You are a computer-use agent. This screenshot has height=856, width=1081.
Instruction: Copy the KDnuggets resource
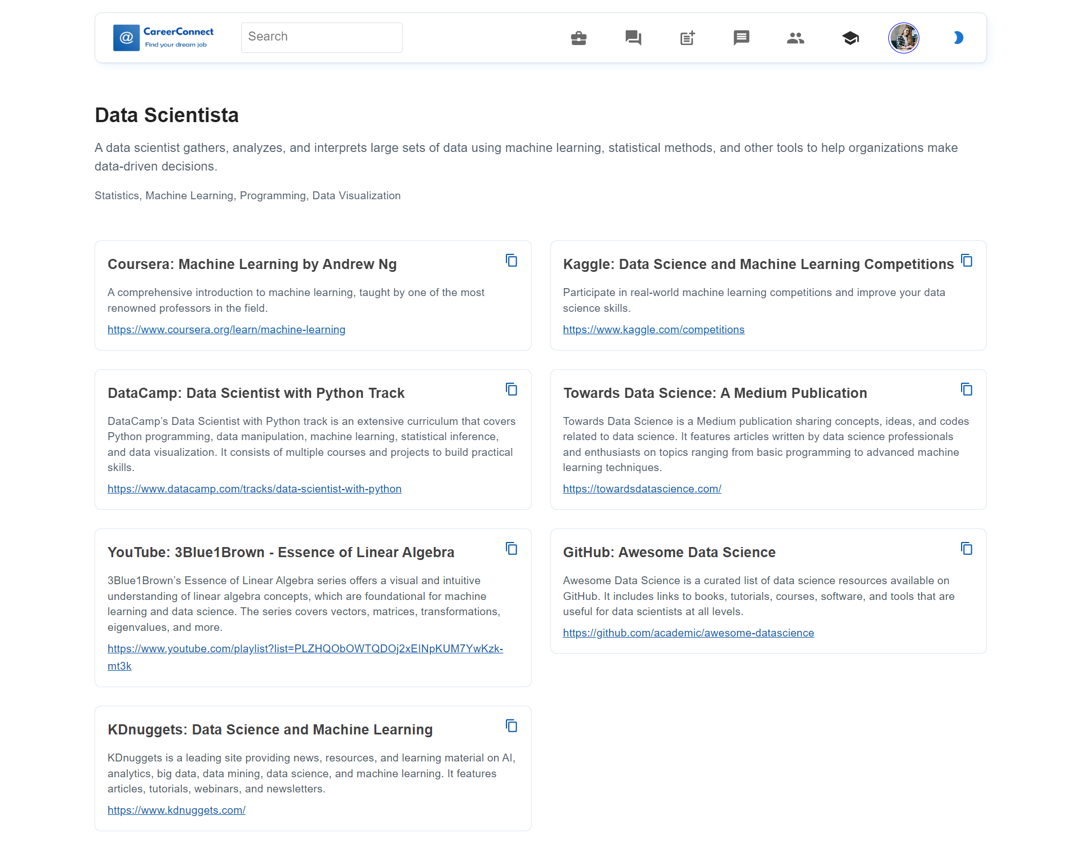(511, 726)
